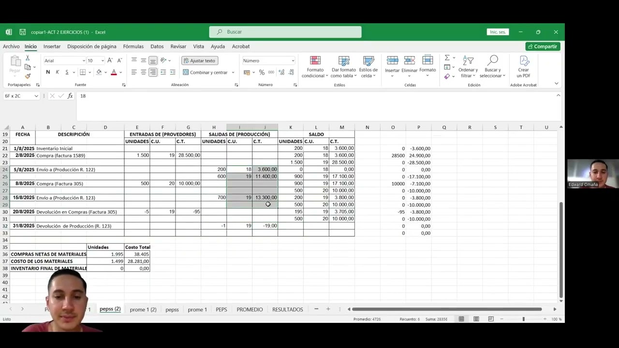Viewport: 619px width, 348px height.
Task: Click the Buscar search box
Action: pos(285,32)
